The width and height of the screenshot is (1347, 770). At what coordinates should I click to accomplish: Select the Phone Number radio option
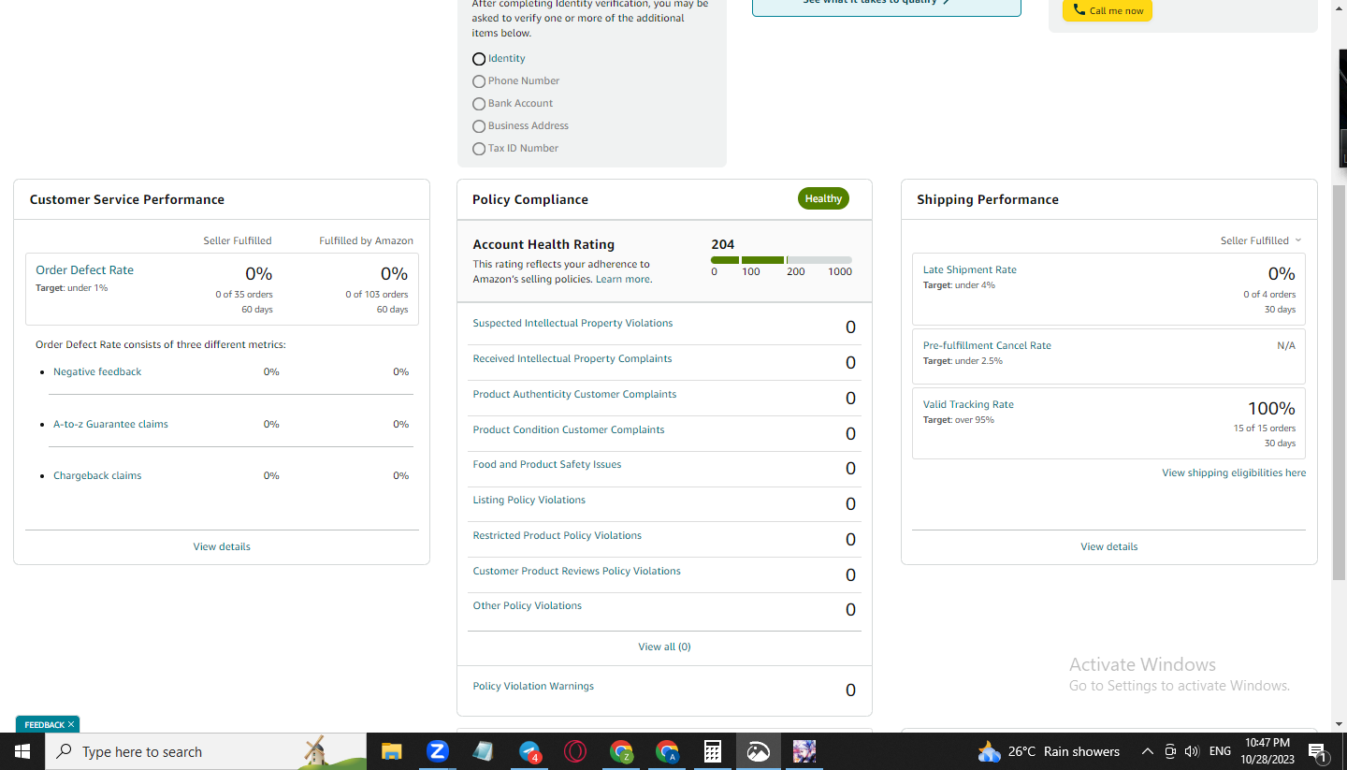(x=479, y=81)
